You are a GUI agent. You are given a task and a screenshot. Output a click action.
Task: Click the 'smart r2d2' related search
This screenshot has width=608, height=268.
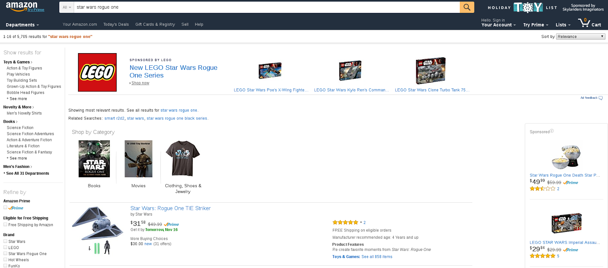click(114, 118)
